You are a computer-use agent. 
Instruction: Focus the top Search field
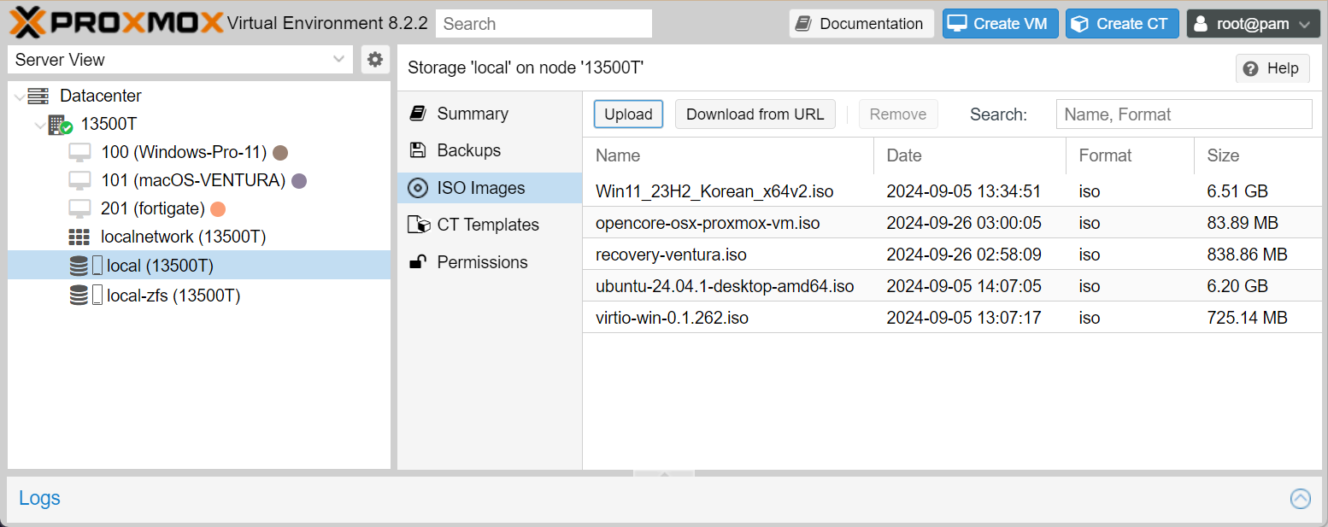click(x=544, y=24)
